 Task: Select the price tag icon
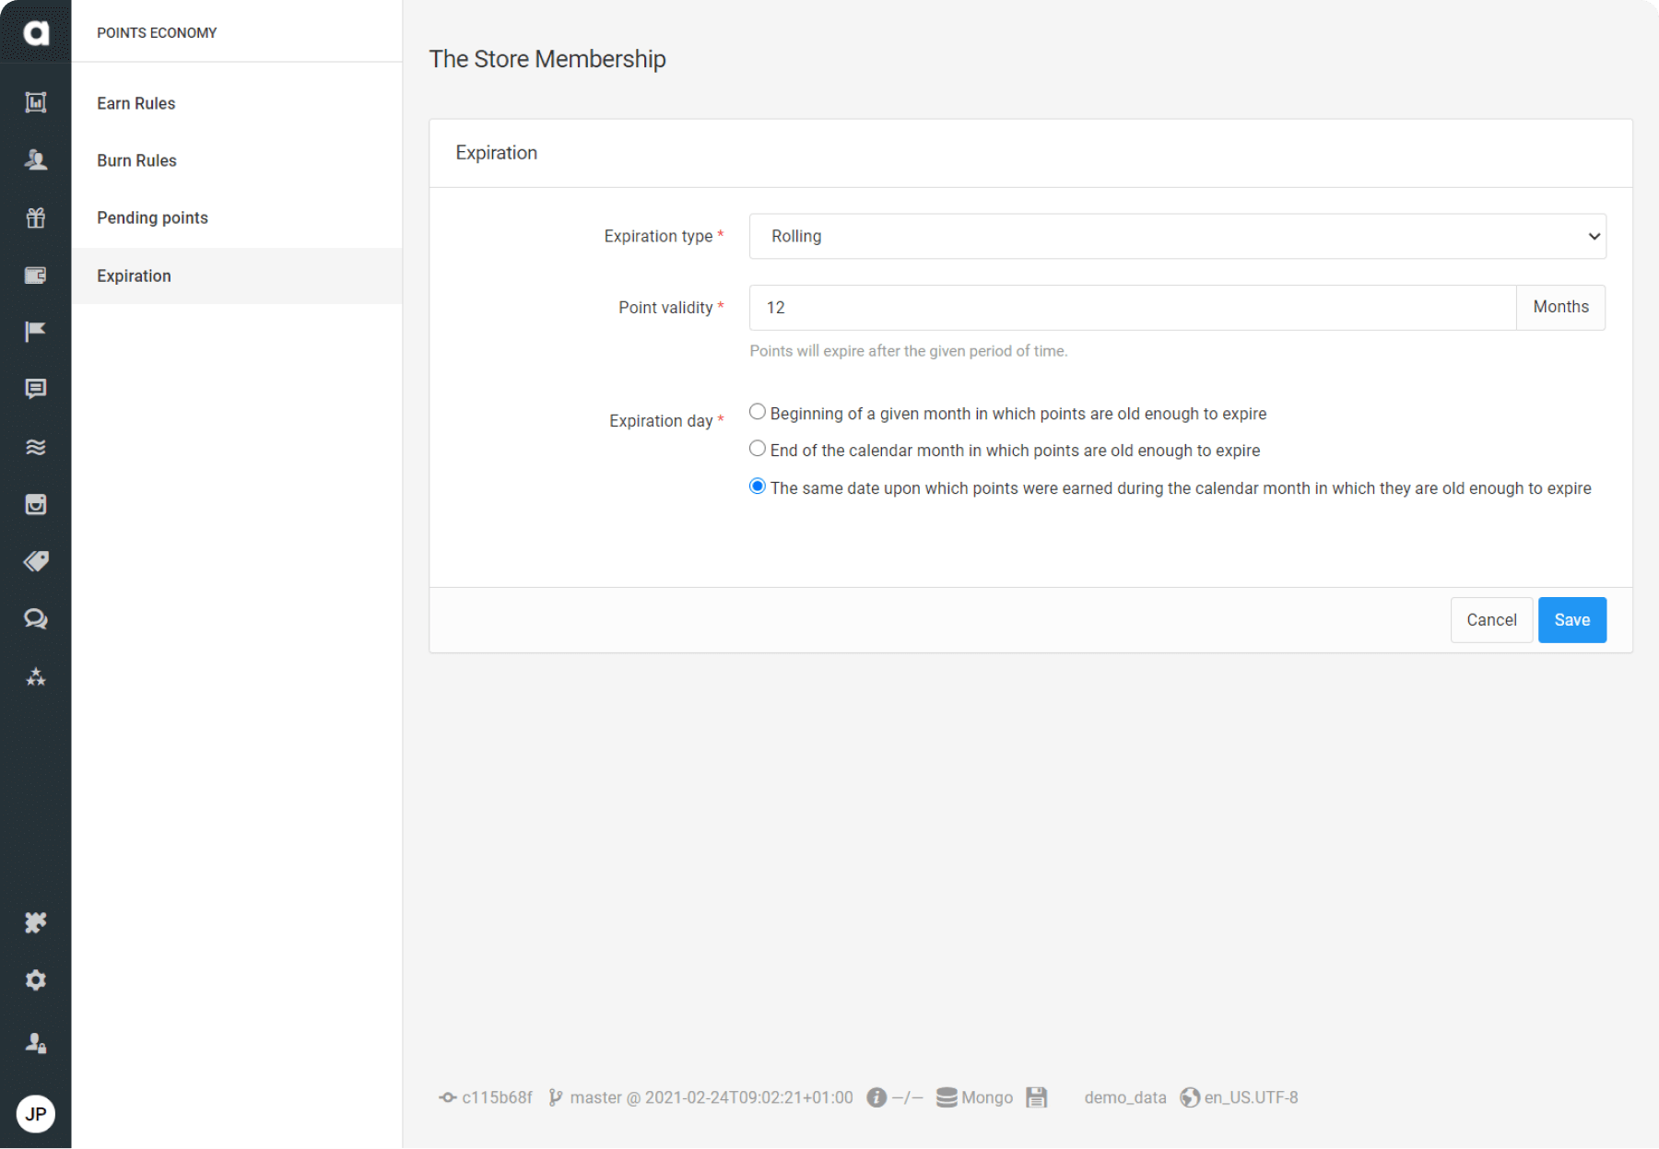click(35, 561)
